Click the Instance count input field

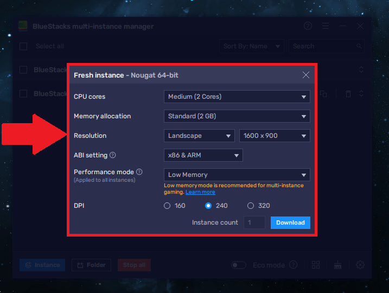254,222
